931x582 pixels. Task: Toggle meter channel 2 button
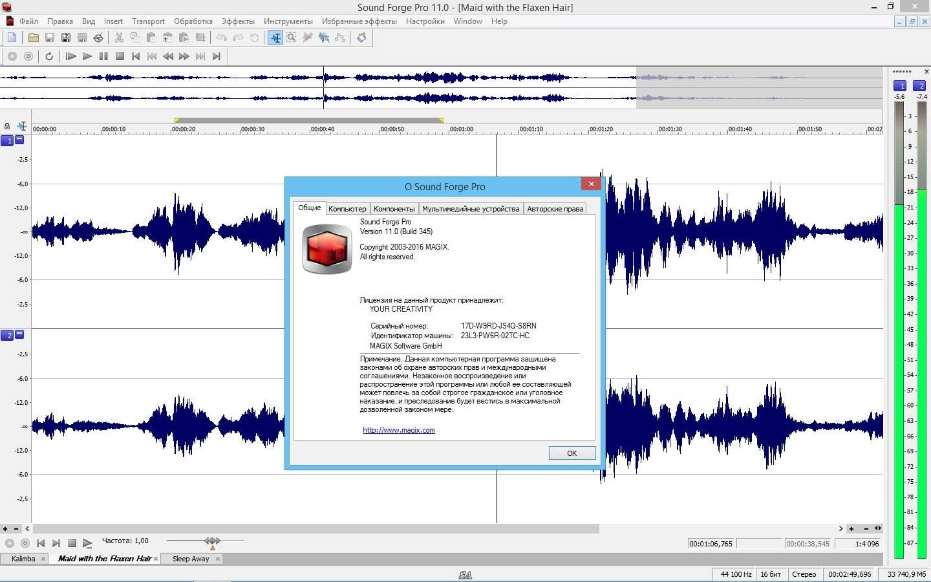click(x=920, y=86)
